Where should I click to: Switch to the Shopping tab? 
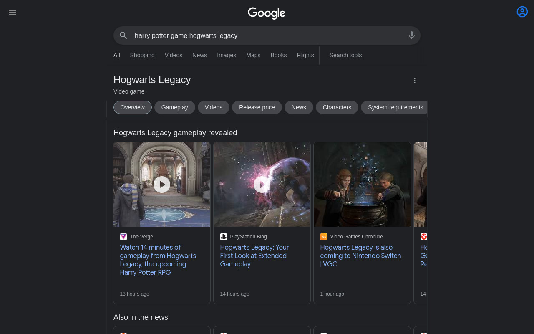pyautogui.click(x=142, y=55)
